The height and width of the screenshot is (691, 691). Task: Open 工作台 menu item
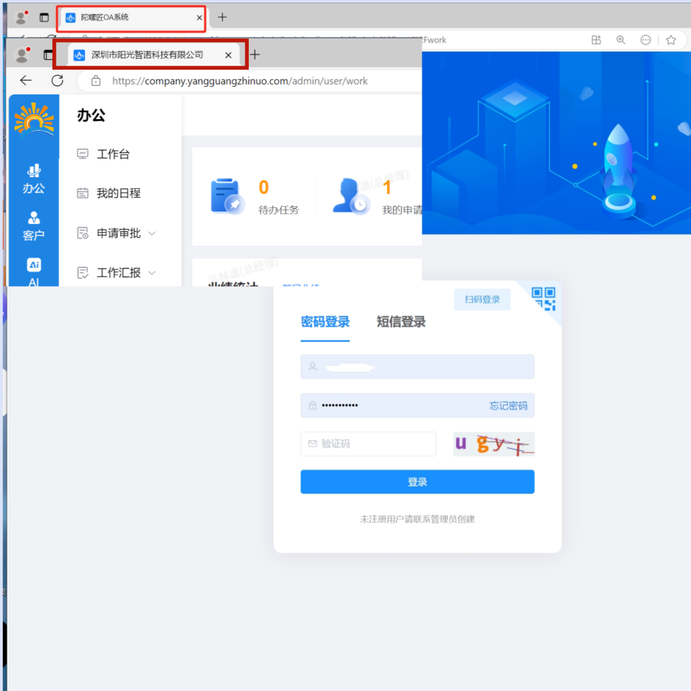pos(113,154)
